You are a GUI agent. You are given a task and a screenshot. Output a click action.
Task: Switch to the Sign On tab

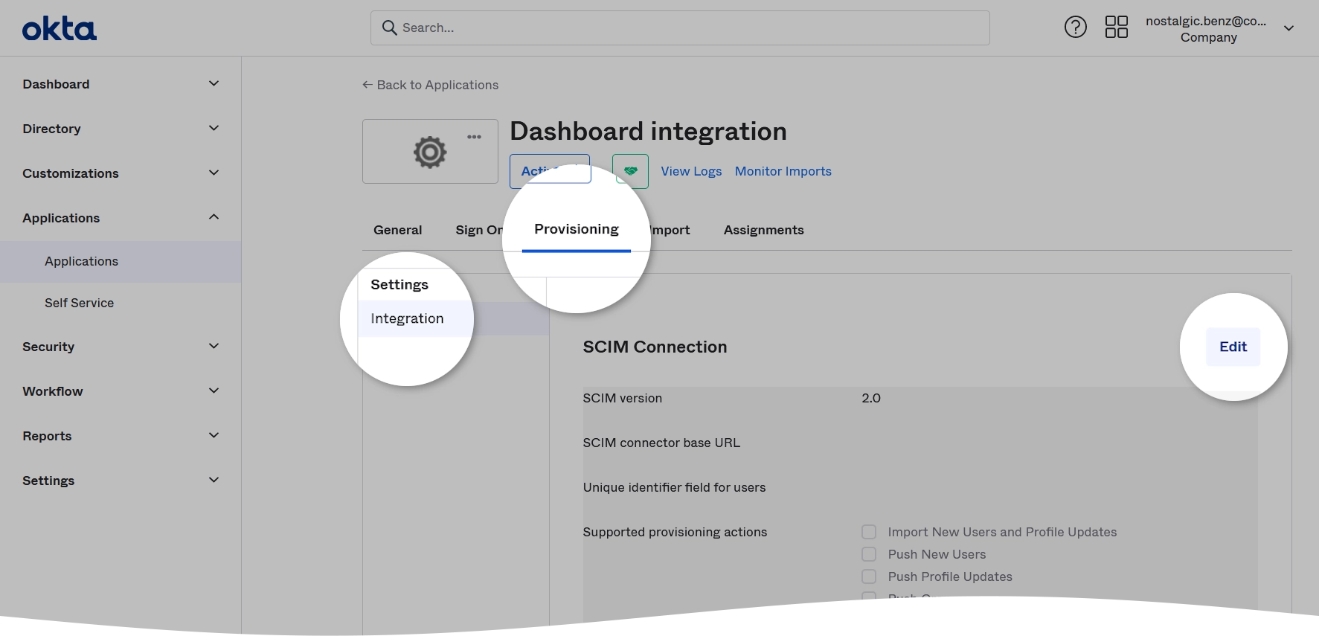(480, 230)
